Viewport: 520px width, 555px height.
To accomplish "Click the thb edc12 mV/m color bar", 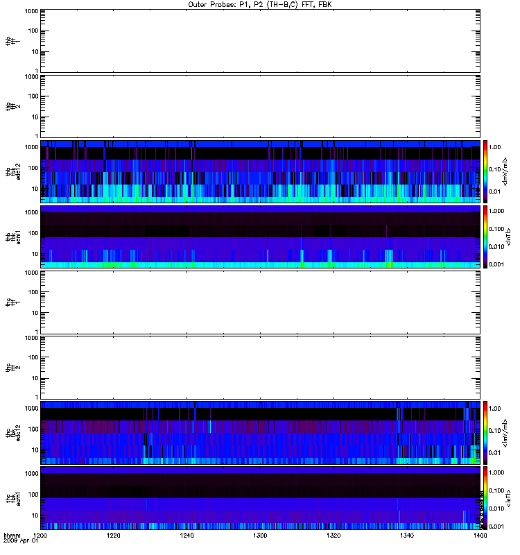I will 485,171.
